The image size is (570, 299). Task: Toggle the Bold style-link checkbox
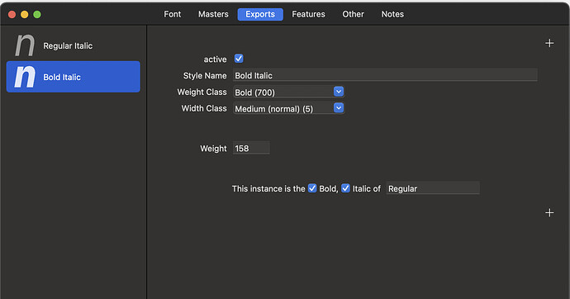312,188
